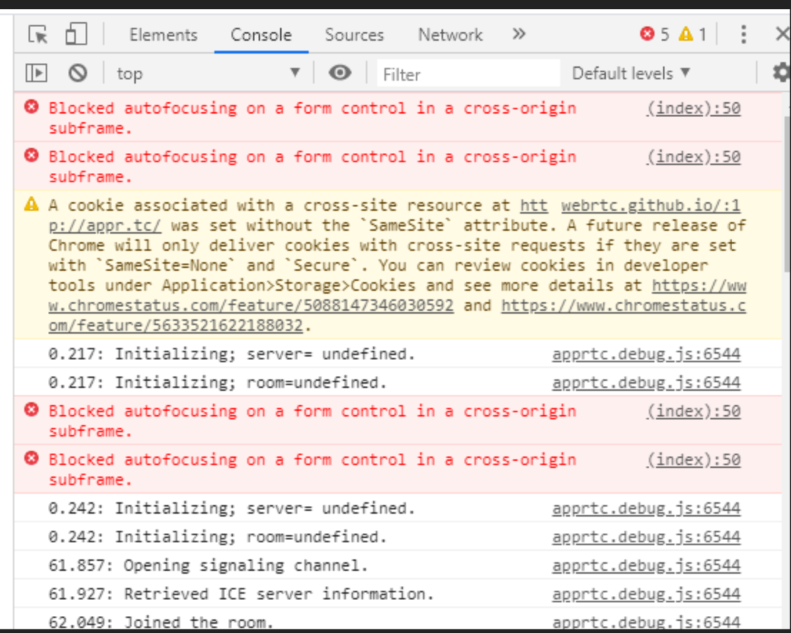
Task: Open the Default levels dropdown
Action: point(630,74)
